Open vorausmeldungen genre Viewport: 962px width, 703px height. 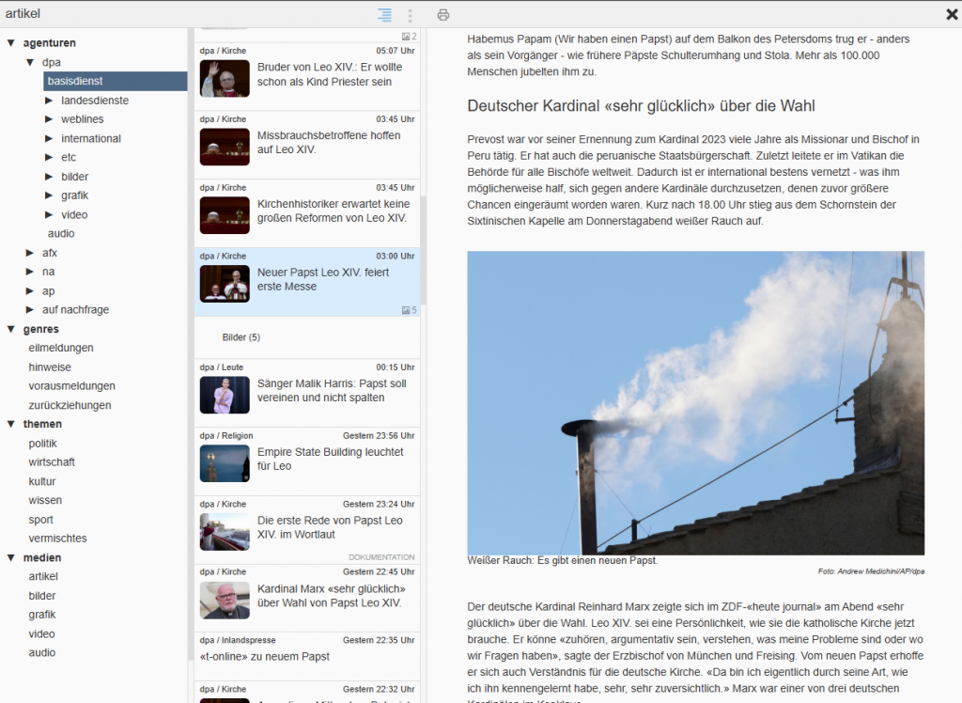71,385
